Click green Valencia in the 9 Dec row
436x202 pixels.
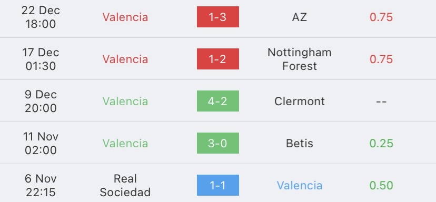[125, 101]
